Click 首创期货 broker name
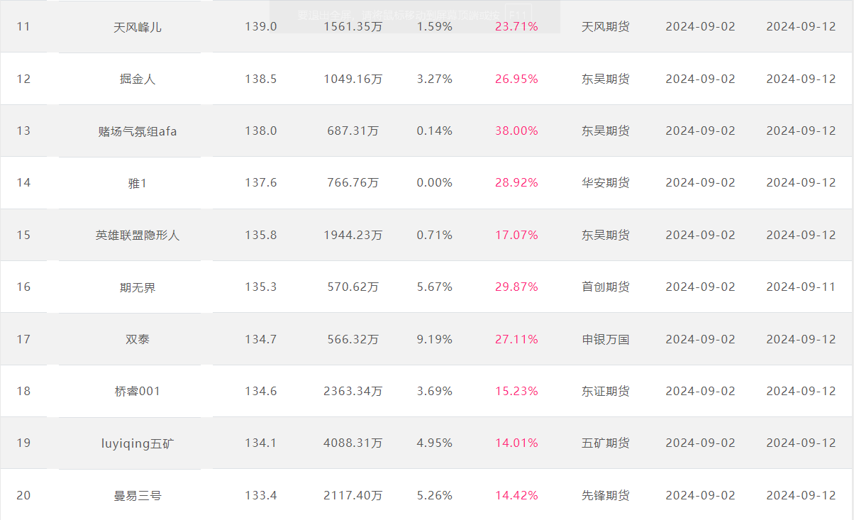The image size is (854, 520). point(605,287)
